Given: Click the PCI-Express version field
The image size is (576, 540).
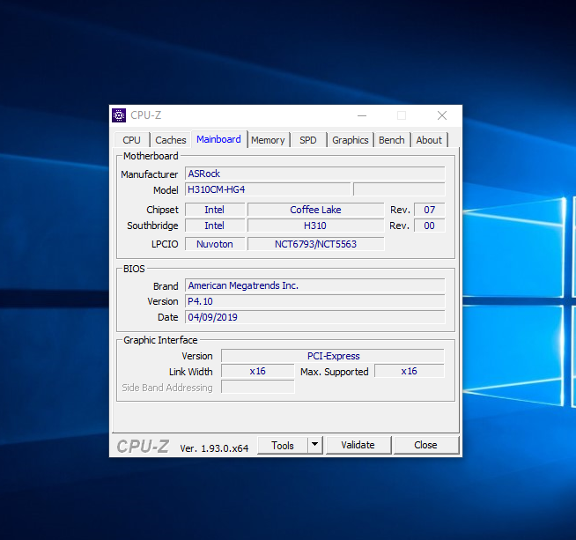Looking at the screenshot, I should pos(333,356).
